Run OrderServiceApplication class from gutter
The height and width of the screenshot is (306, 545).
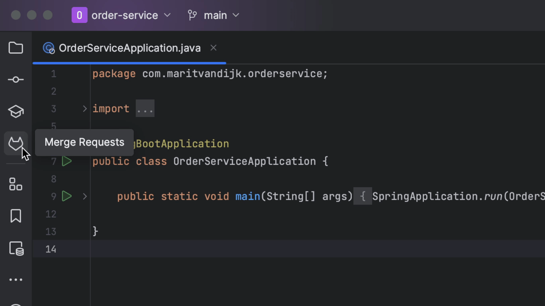pyautogui.click(x=67, y=161)
